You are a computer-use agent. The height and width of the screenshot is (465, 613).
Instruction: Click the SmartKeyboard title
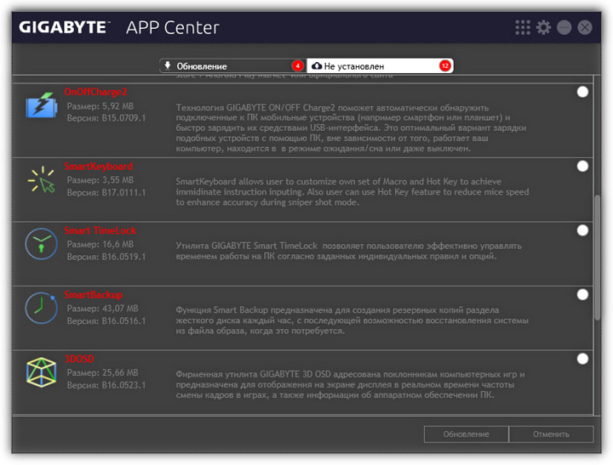[x=99, y=167]
